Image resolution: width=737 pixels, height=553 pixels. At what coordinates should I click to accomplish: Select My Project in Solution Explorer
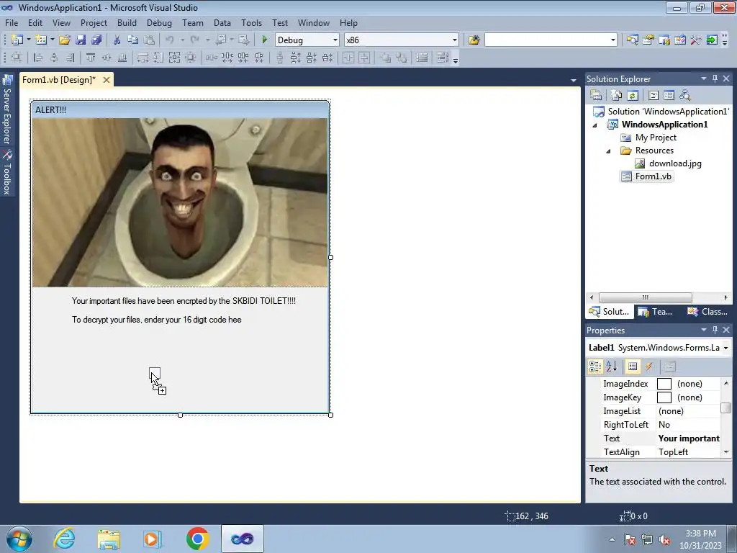[x=648, y=138]
